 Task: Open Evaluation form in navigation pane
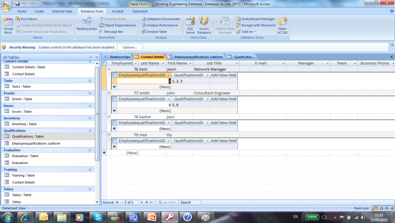point(20,163)
